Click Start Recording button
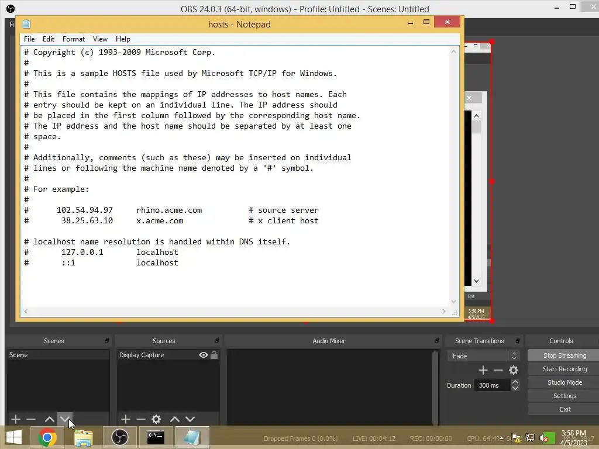599x449 pixels. [564, 369]
